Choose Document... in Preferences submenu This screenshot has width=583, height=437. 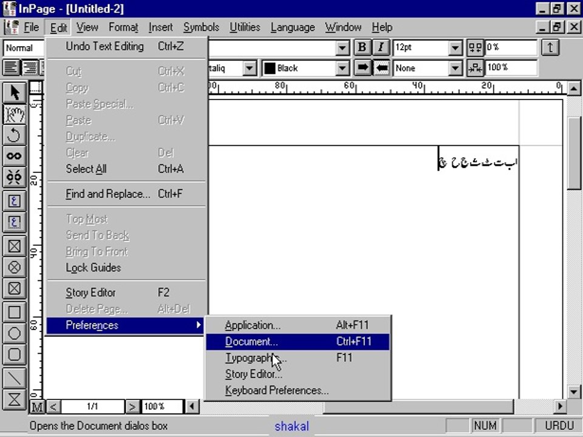[x=298, y=342]
